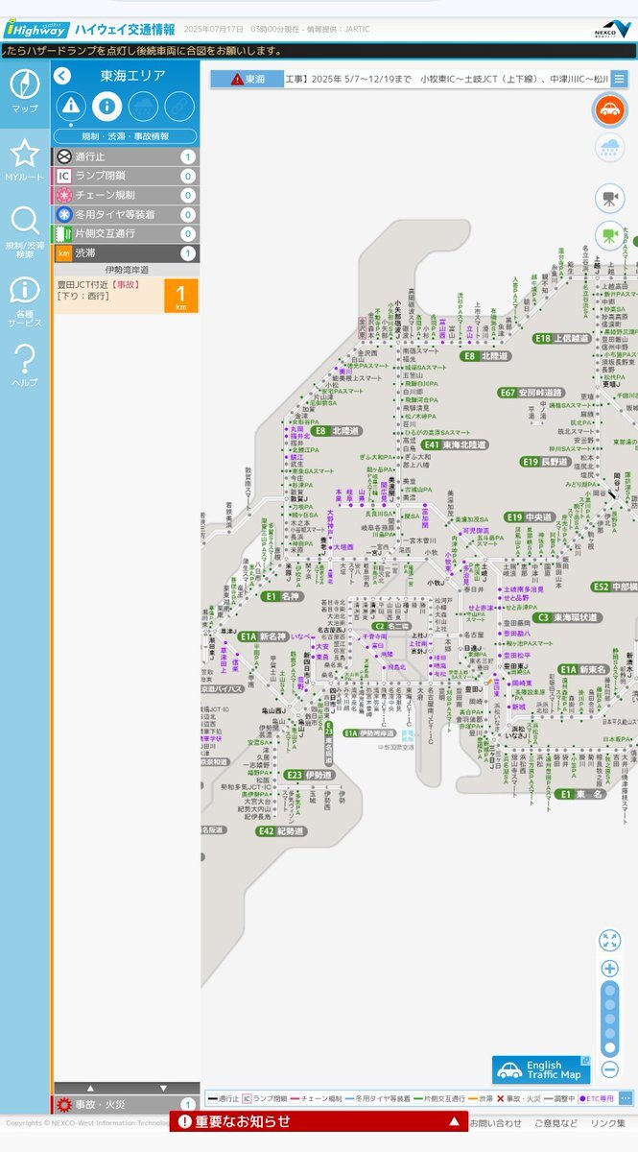Open MYルート favorites
638x1152 pixels.
[25, 159]
